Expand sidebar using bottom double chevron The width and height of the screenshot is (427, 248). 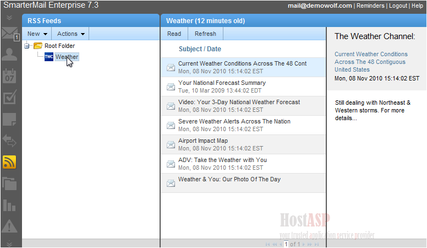9,244
